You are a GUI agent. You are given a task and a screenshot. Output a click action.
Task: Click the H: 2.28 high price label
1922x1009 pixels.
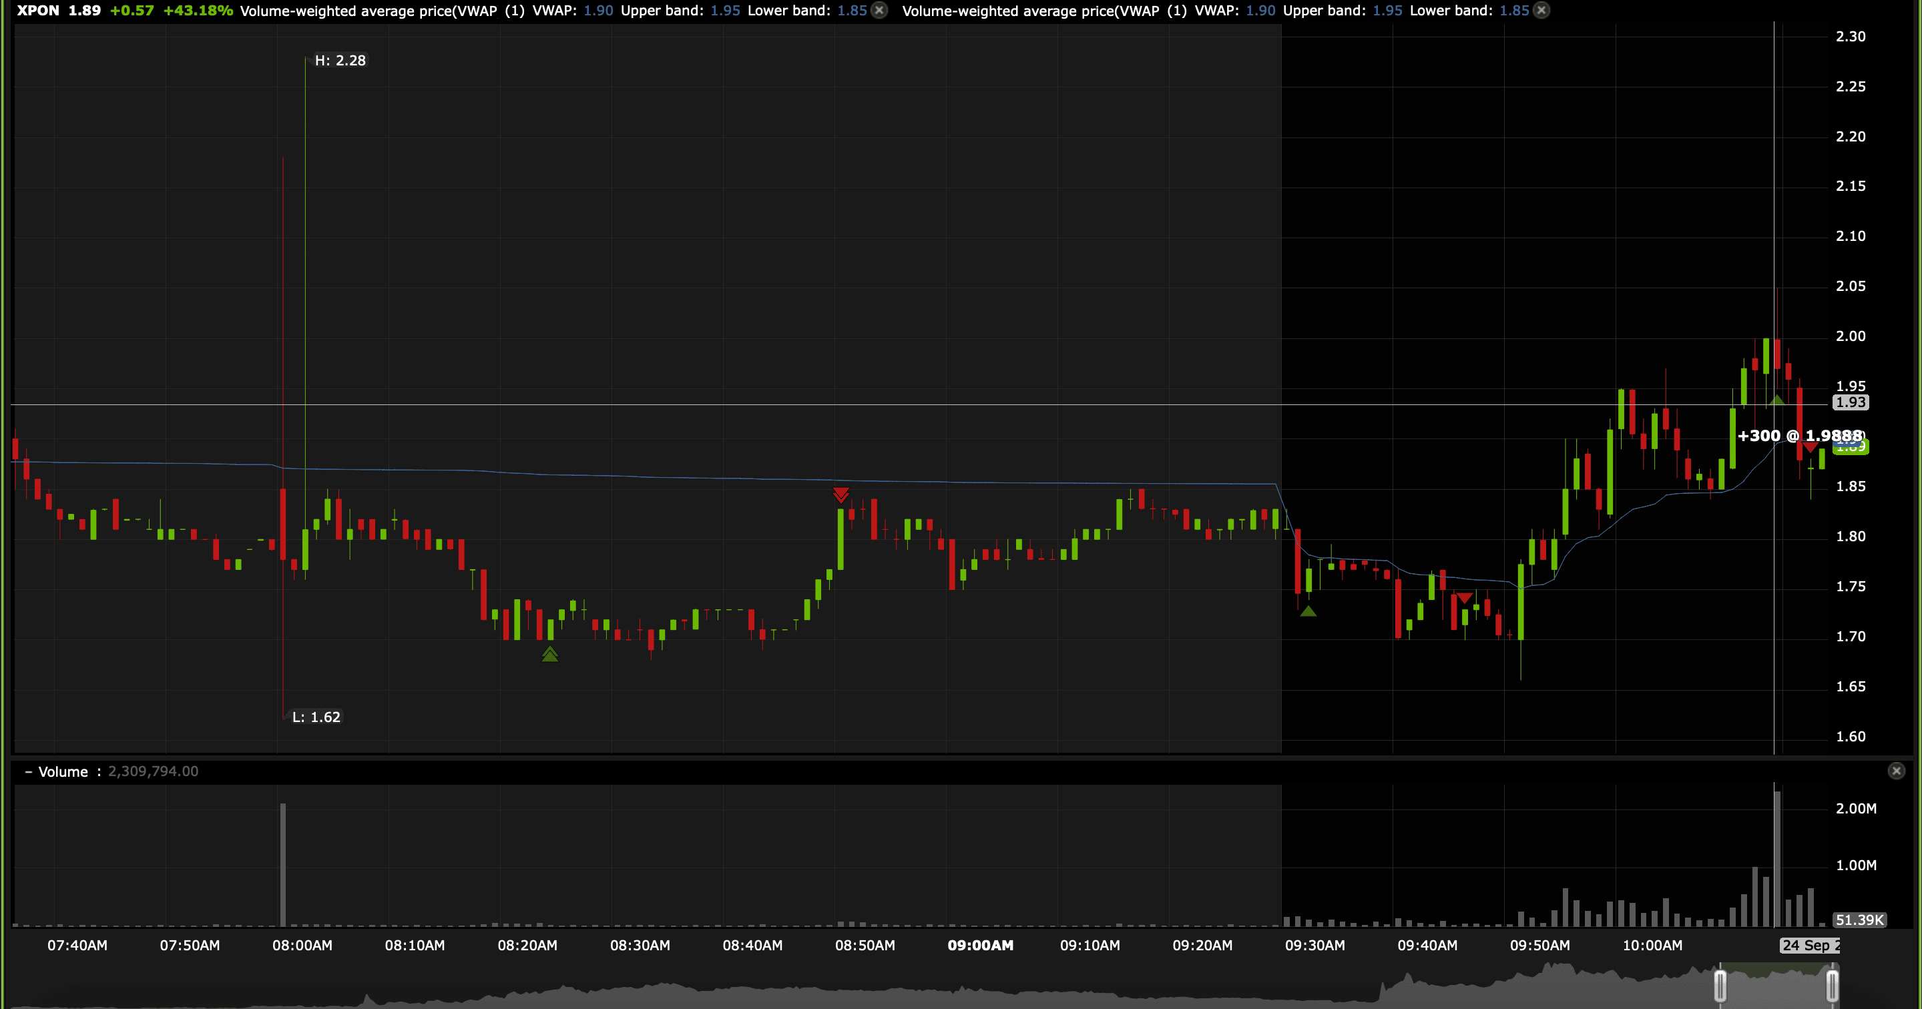coord(340,61)
